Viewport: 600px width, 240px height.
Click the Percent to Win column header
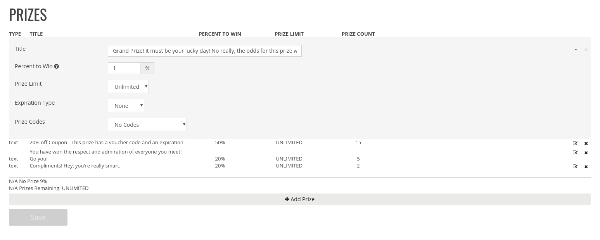coord(220,34)
